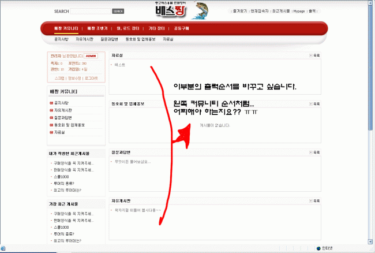This screenshot has height=253, width=375.
Task: Click plus icon in 동호회 및 업체홍보 panel header
Action: click(x=310, y=104)
